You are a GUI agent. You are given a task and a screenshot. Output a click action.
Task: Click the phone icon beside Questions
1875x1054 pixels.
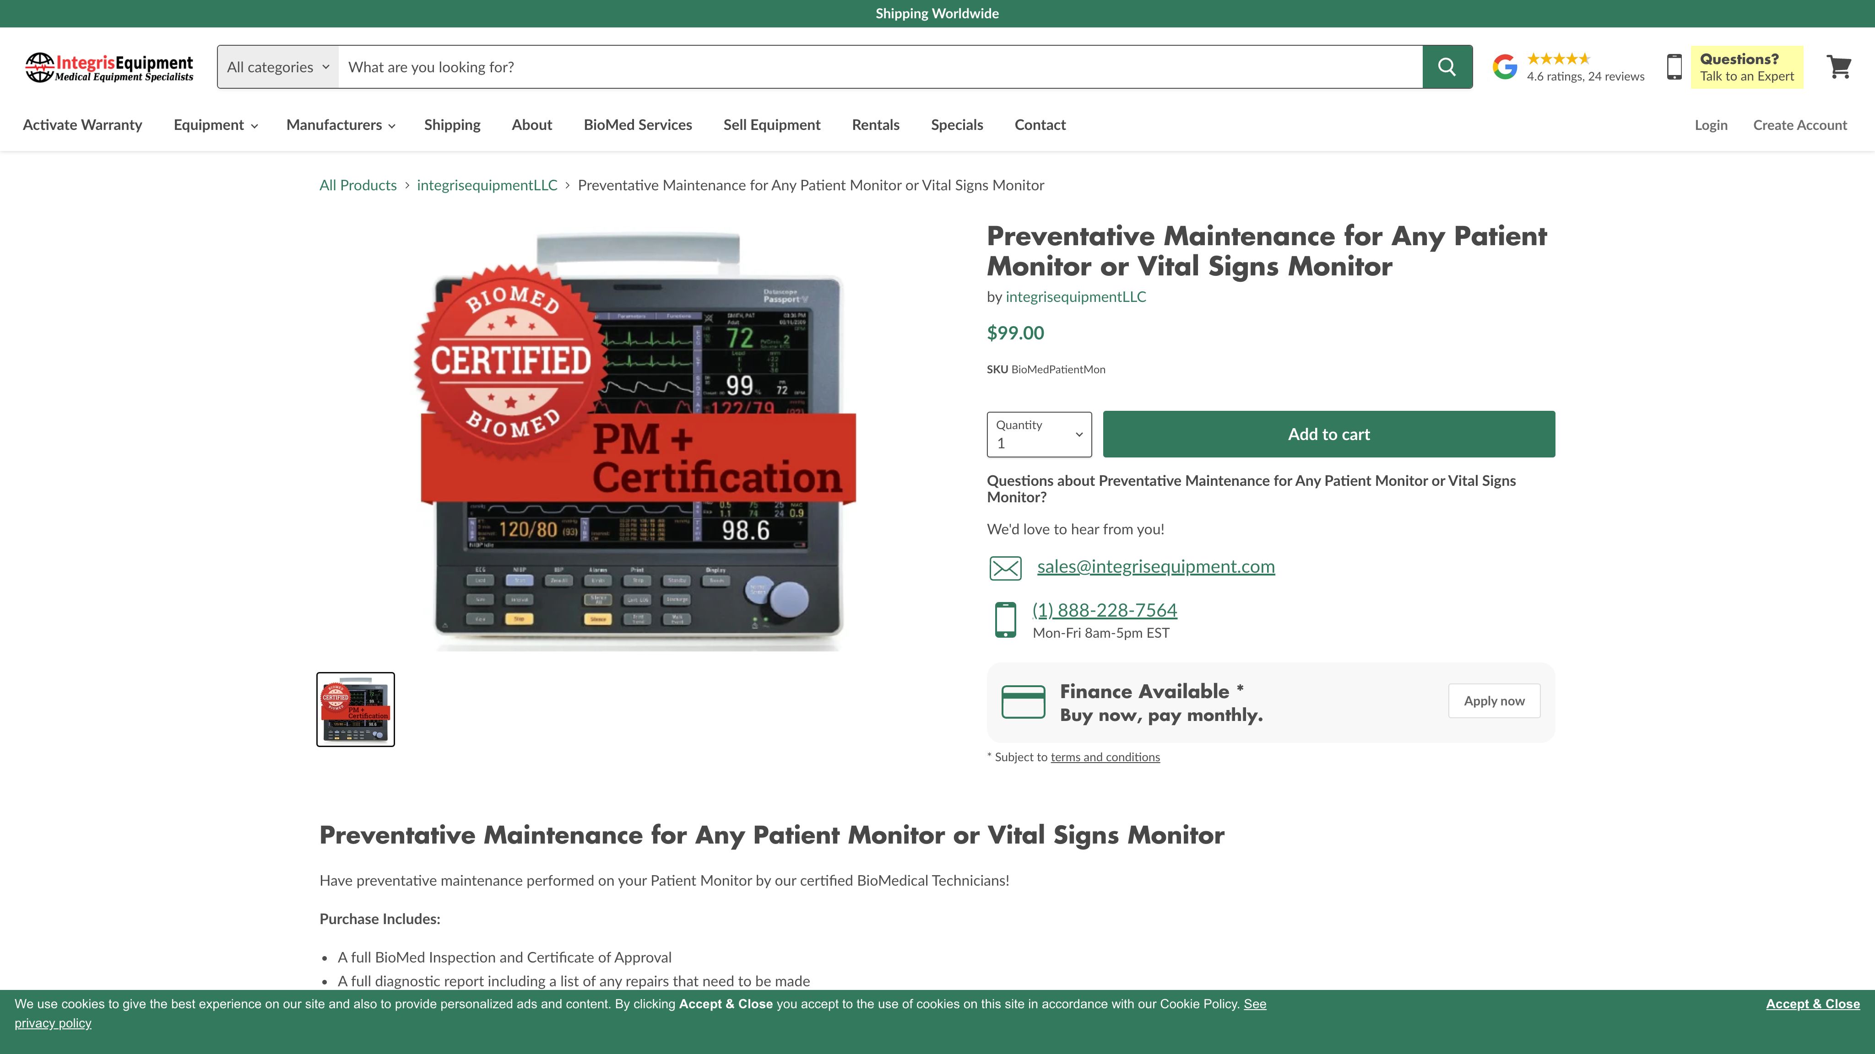(x=1674, y=67)
